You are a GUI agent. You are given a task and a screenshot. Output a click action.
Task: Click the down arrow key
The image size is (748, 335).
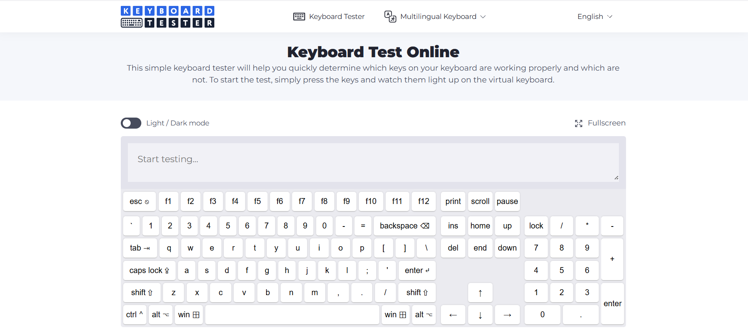click(480, 314)
